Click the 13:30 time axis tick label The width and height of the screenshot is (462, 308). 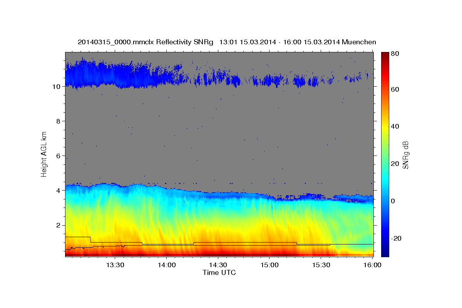[115, 265]
